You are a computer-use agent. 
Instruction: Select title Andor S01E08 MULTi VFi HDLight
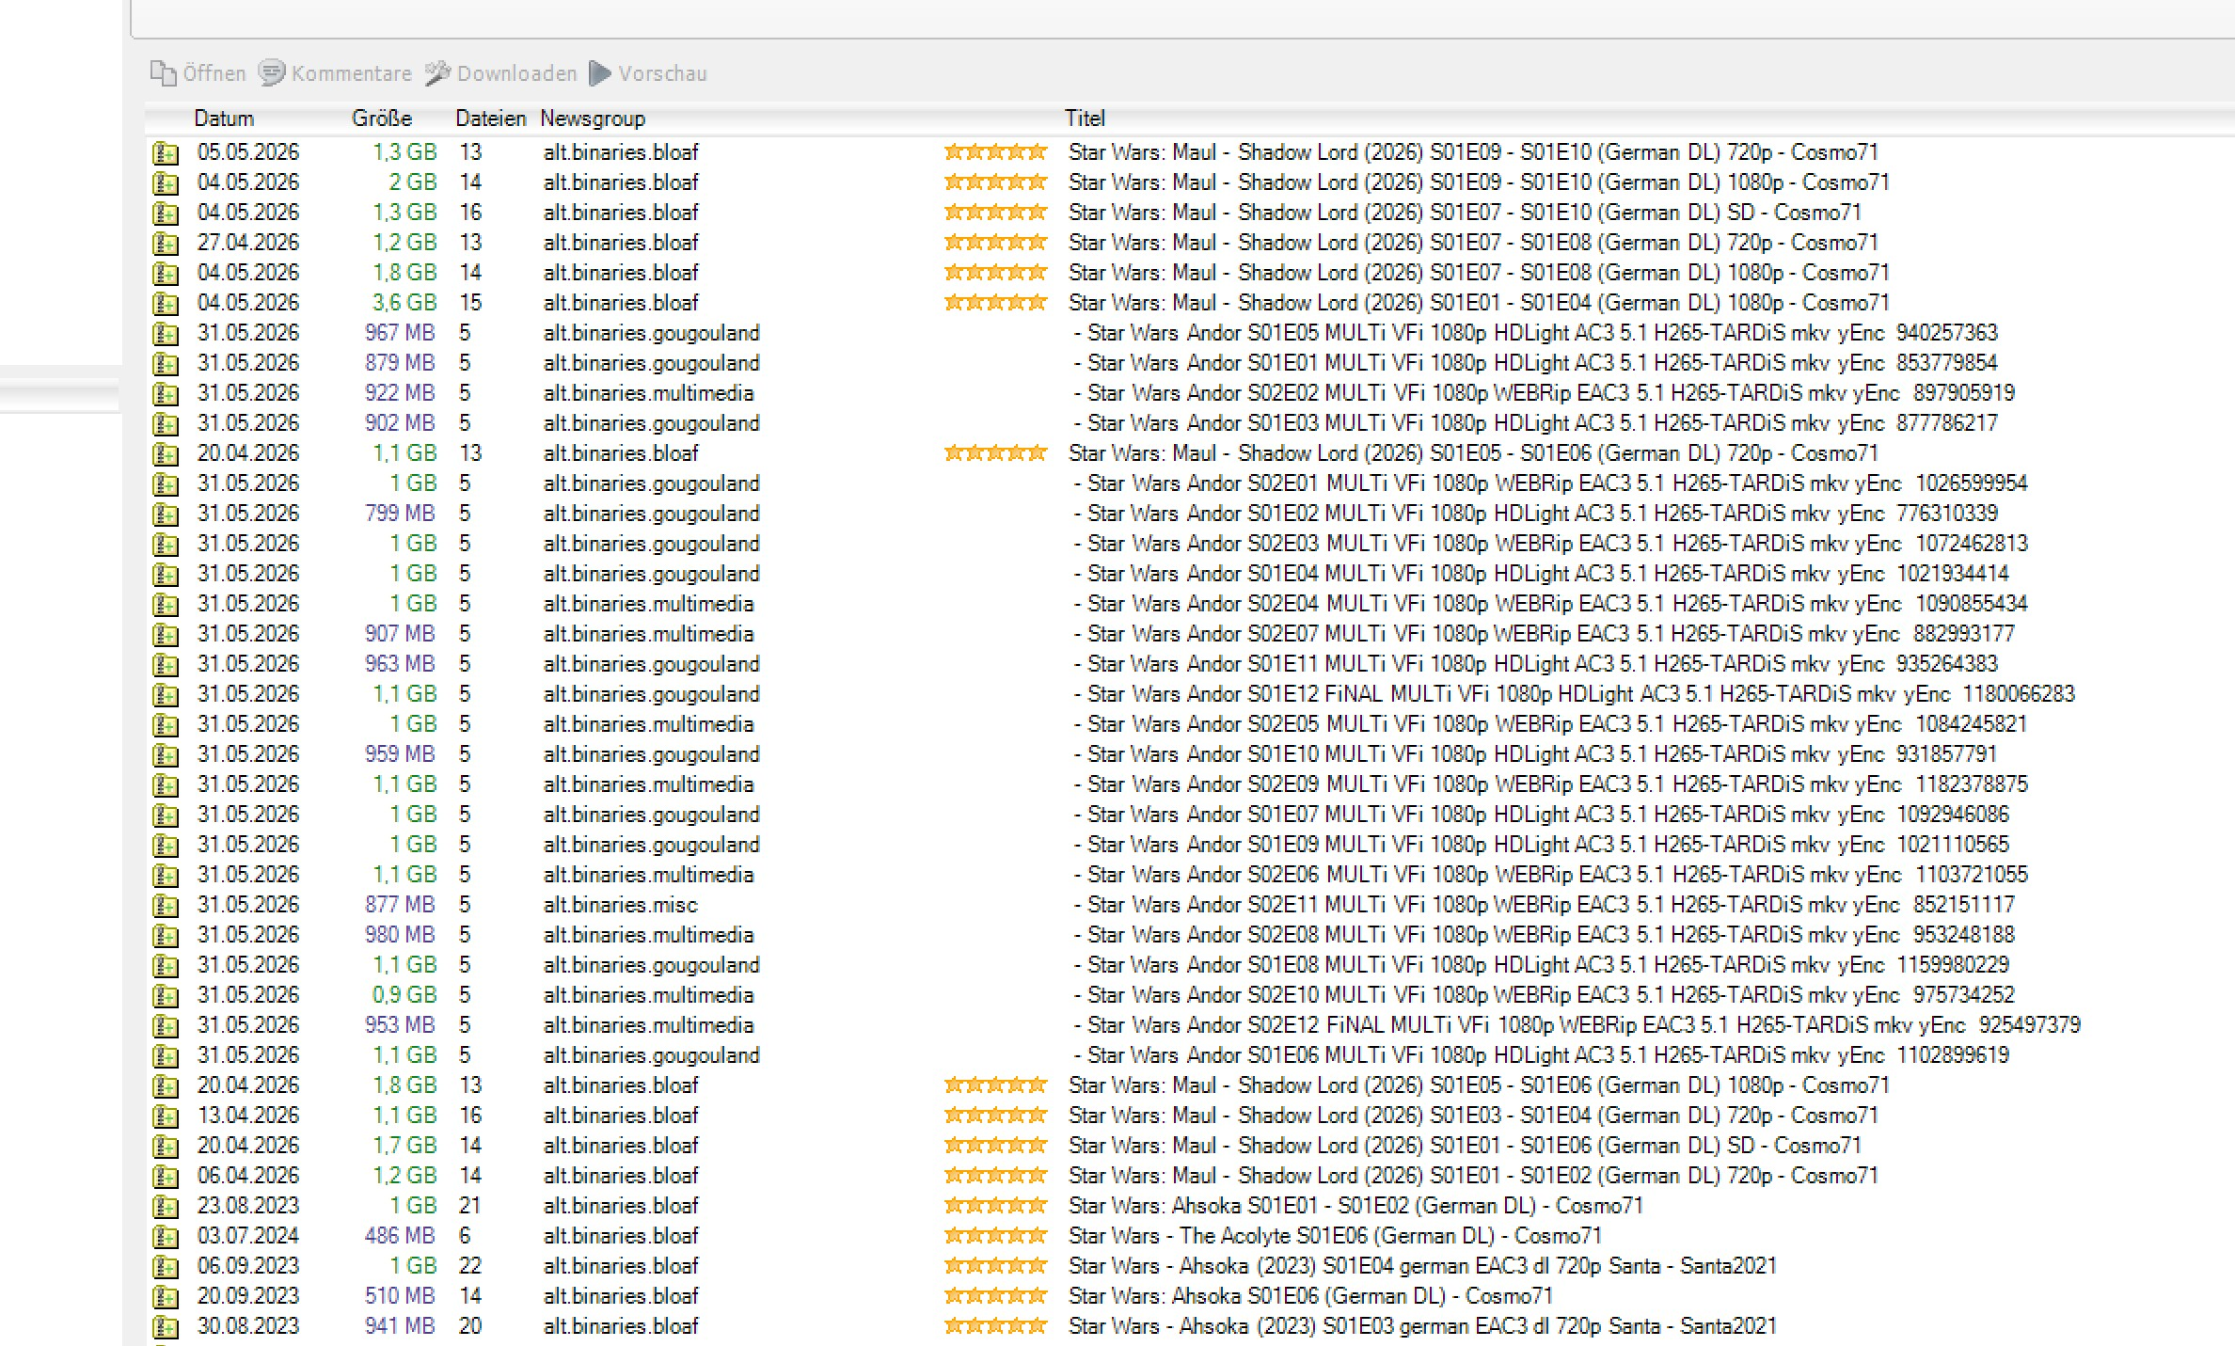pyautogui.click(x=1542, y=965)
